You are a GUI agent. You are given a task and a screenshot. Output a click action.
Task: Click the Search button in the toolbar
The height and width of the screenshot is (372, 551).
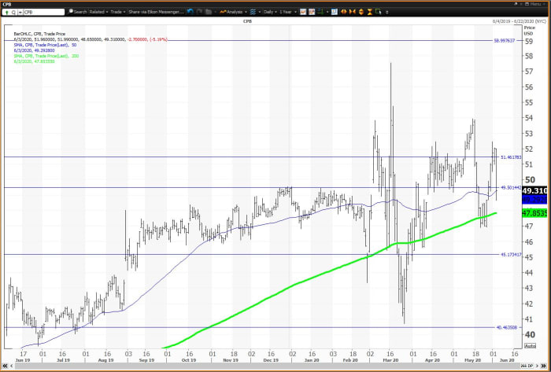[x=78, y=12]
